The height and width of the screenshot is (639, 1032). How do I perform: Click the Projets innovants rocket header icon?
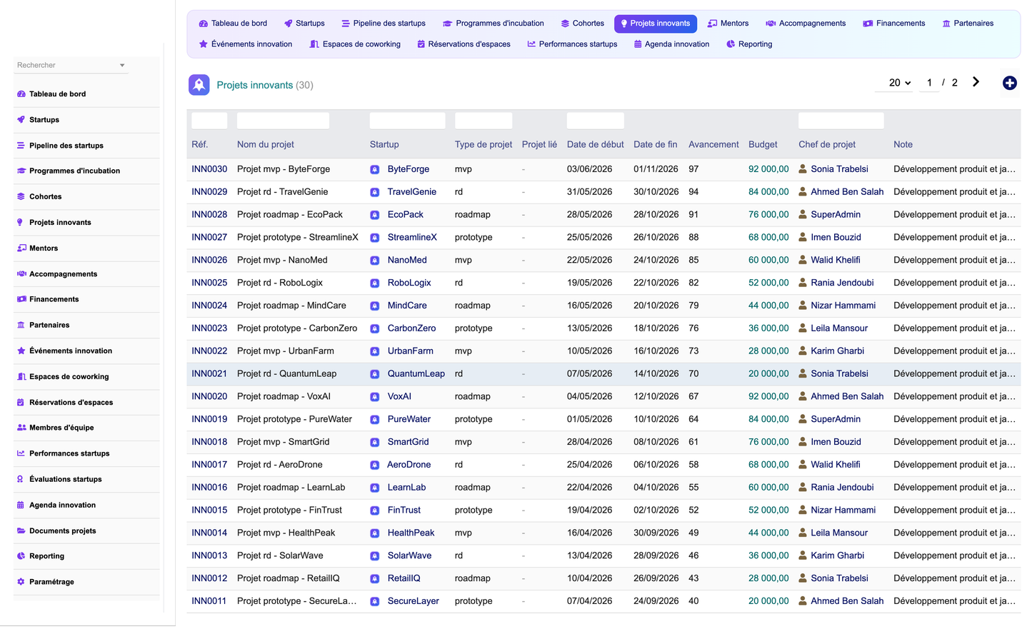(199, 84)
